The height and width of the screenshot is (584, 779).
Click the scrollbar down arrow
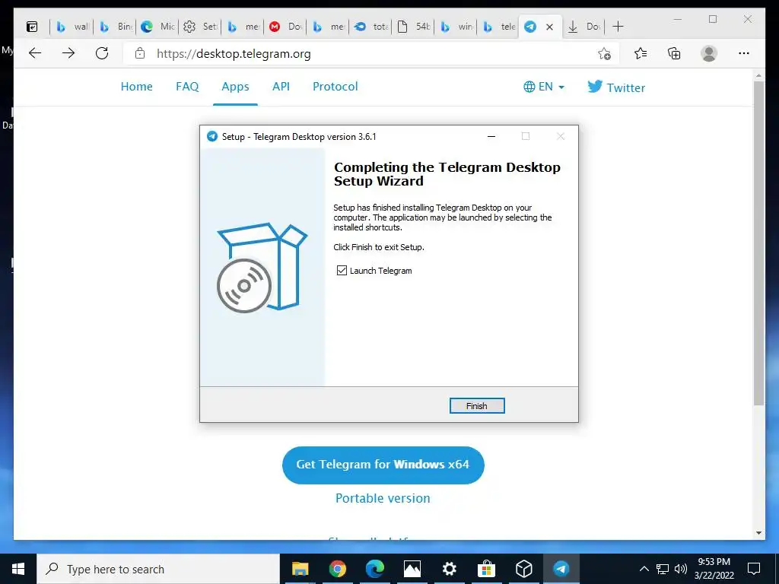tap(758, 533)
